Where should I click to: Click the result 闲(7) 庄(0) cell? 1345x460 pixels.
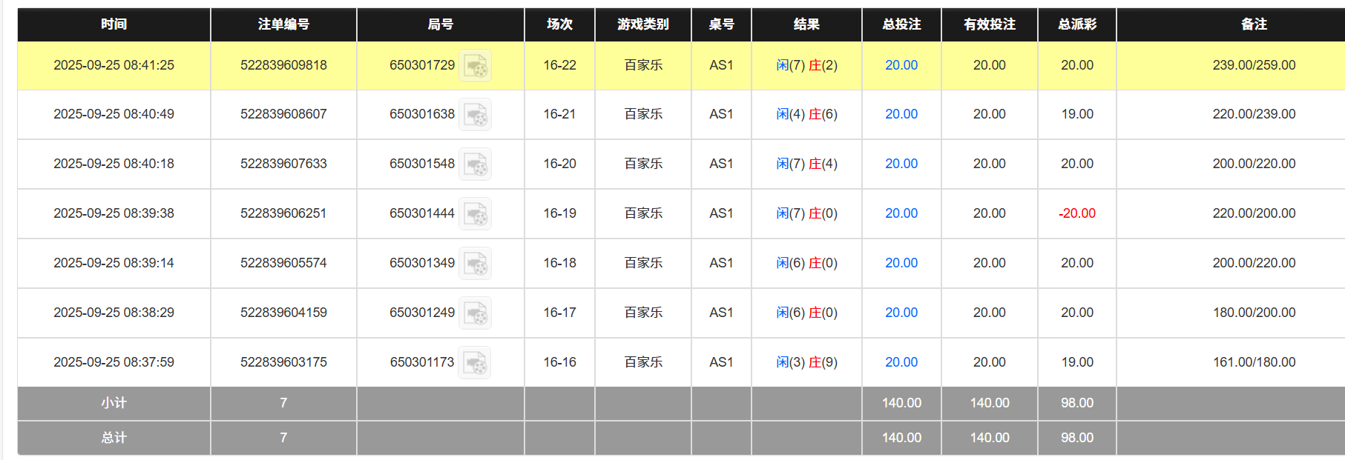point(806,213)
